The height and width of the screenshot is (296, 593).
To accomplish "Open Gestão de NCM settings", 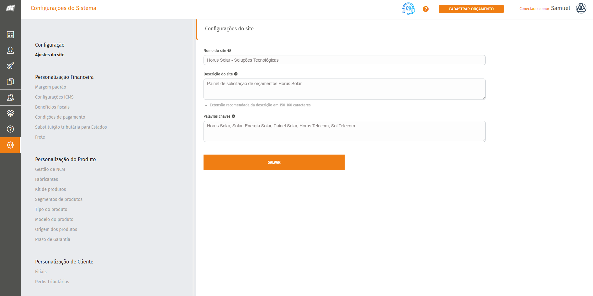I will pyautogui.click(x=50, y=169).
